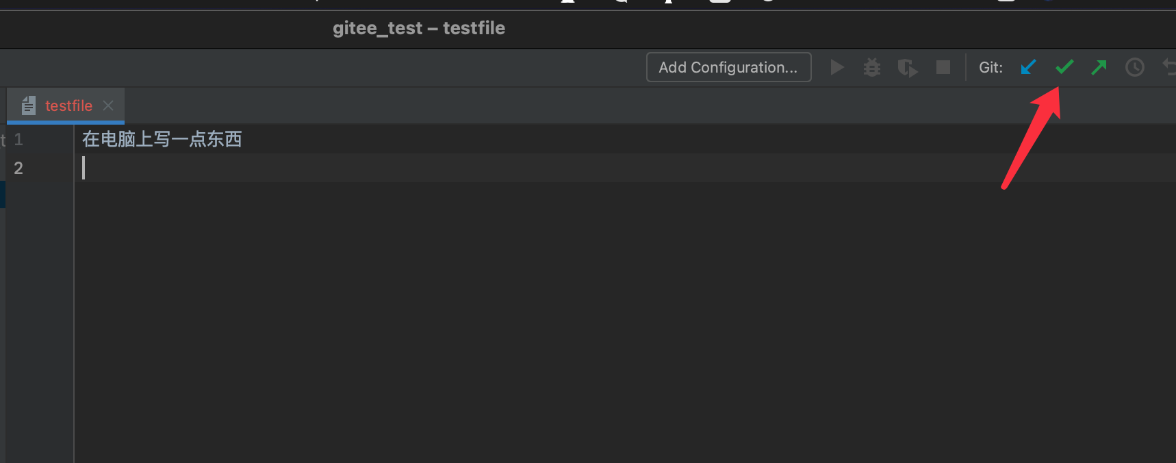This screenshot has width=1176, height=463.
Task: Close the testfile tab
Action: click(108, 105)
